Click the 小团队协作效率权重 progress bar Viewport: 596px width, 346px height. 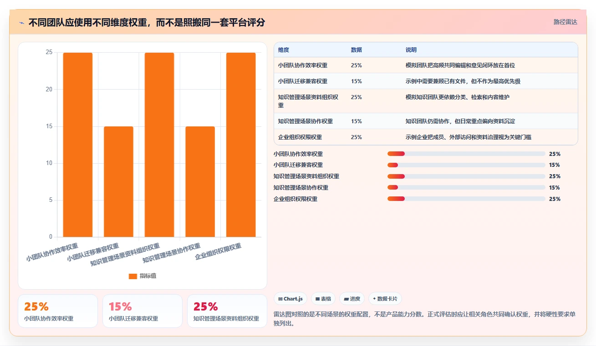pos(466,154)
